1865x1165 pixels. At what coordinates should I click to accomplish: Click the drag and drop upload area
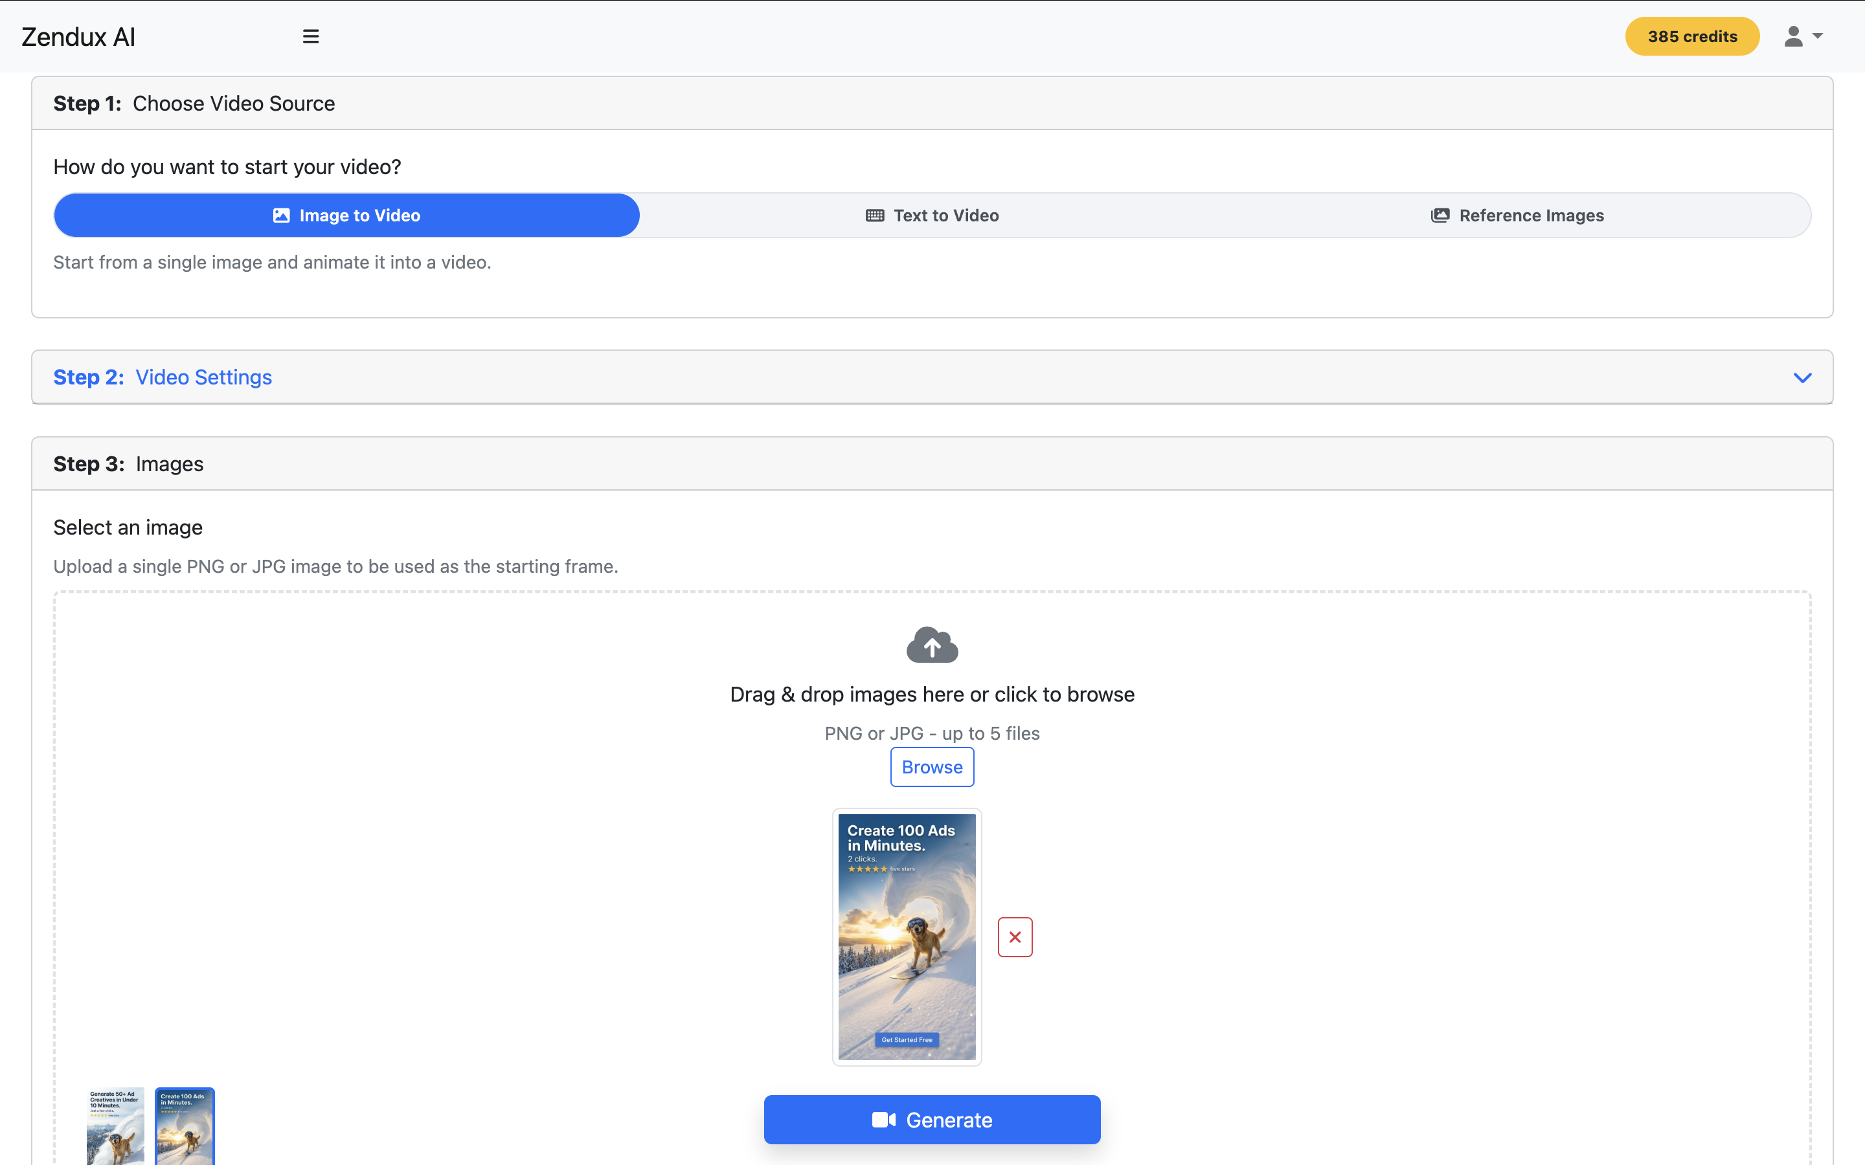tap(932, 693)
